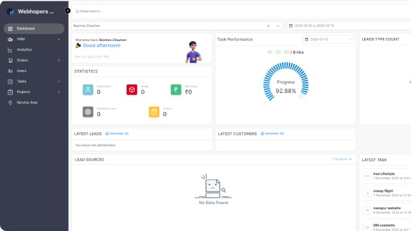Click the red Leads statistic icon
Screen dimensions: 411x231
pyautogui.click(x=132, y=90)
